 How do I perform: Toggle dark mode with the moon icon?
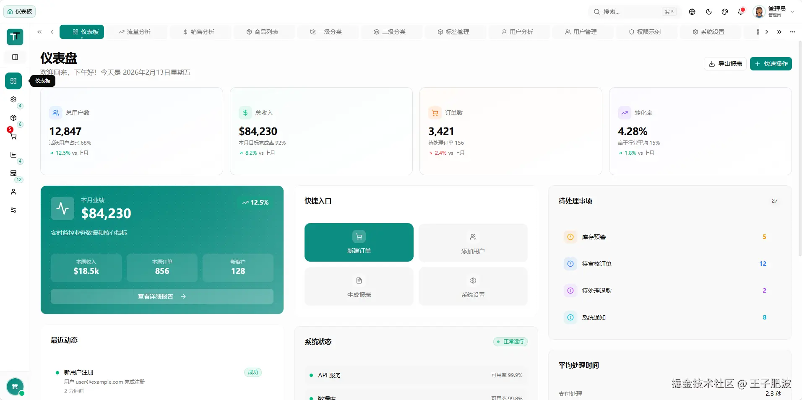pyautogui.click(x=709, y=12)
